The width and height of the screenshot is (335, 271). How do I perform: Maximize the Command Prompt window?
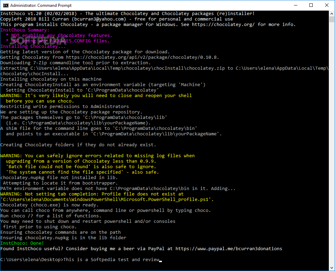point(311,5)
